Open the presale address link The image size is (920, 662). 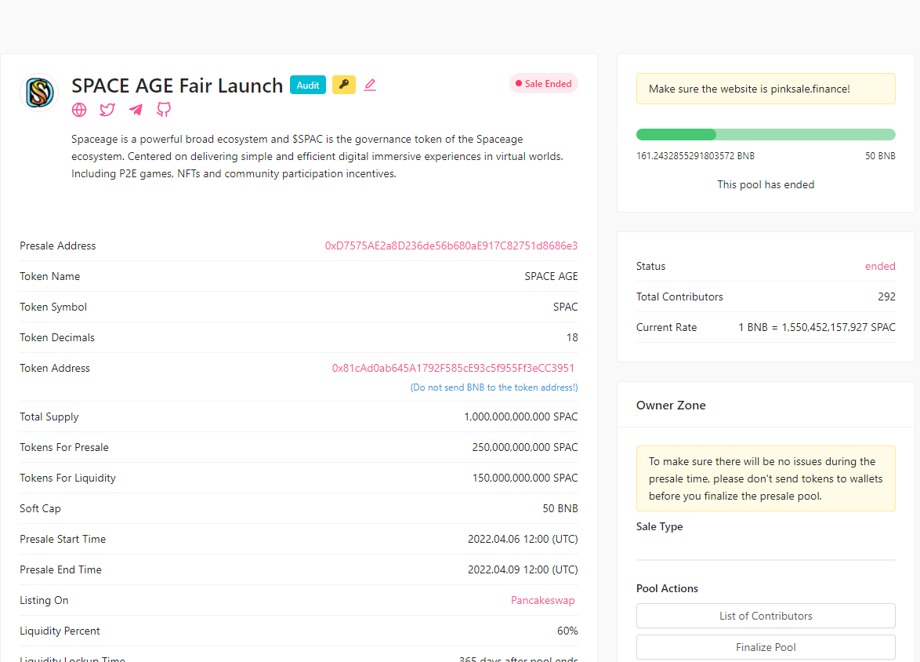pyautogui.click(x=451, y=246)
